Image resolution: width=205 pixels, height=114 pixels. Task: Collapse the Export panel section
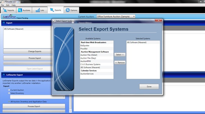tap(4, 23)
